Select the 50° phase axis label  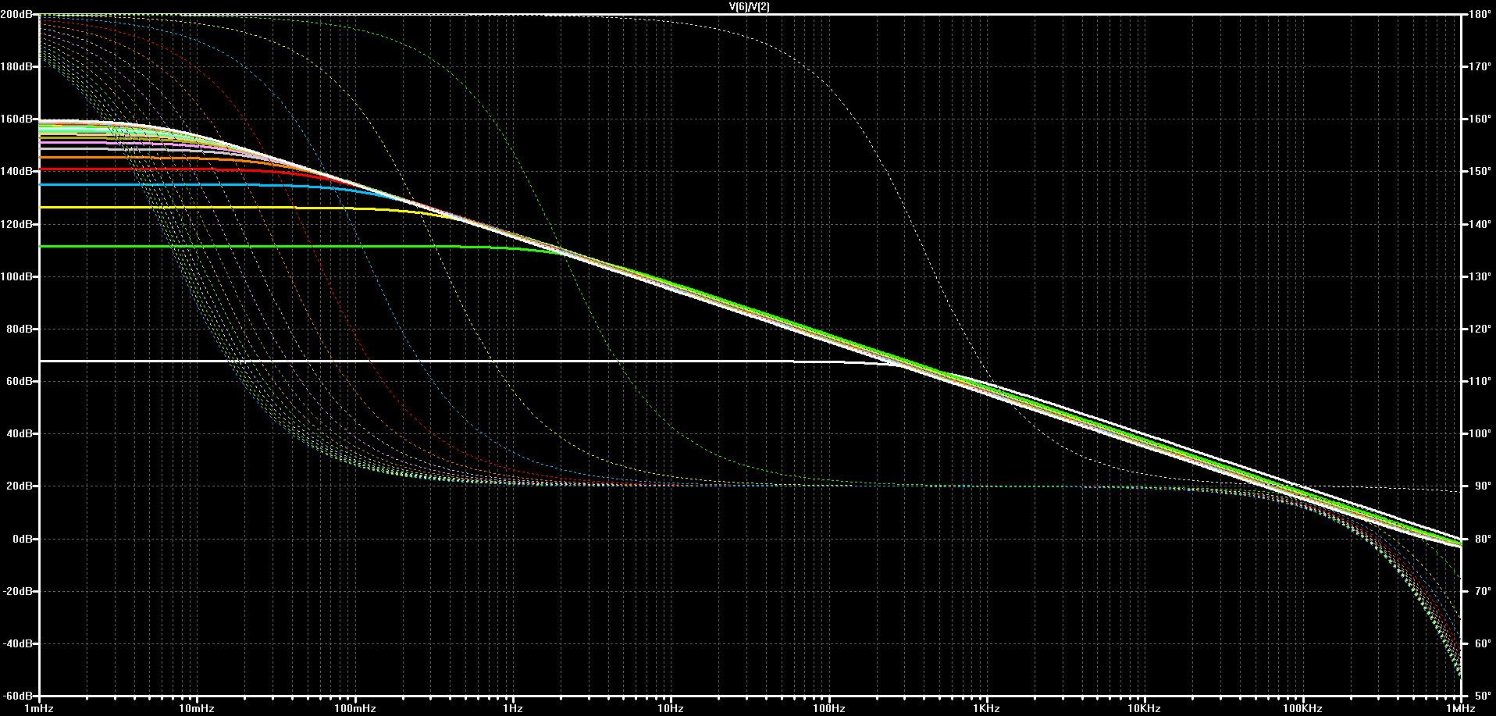coord(1482,695)
